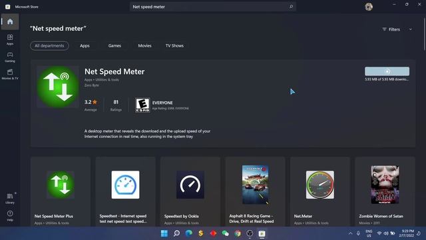This screenshot has height=240, width=426.
Task: Open the taskbar clock and date
Action: (406, 233)
